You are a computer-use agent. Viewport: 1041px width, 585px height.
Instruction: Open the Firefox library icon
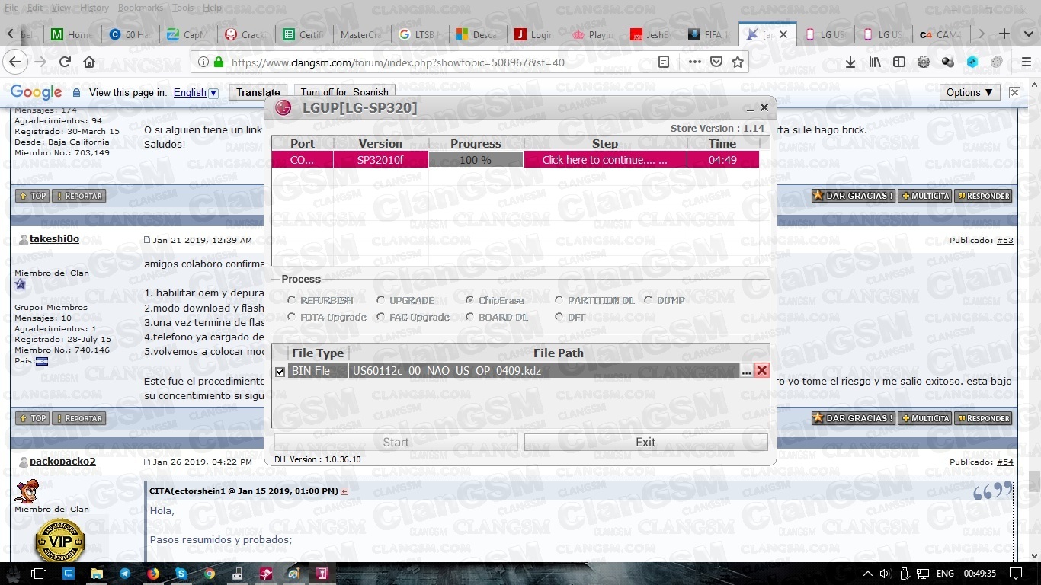(x=875, y=62)
